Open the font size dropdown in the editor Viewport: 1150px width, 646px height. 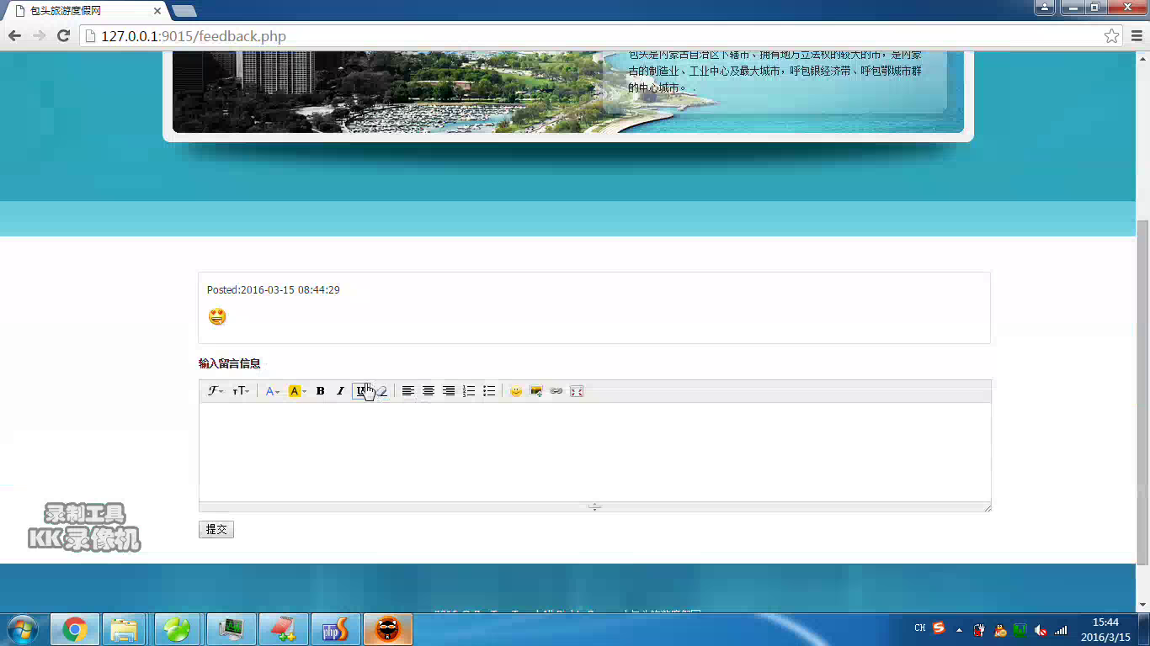click(241, 391)
